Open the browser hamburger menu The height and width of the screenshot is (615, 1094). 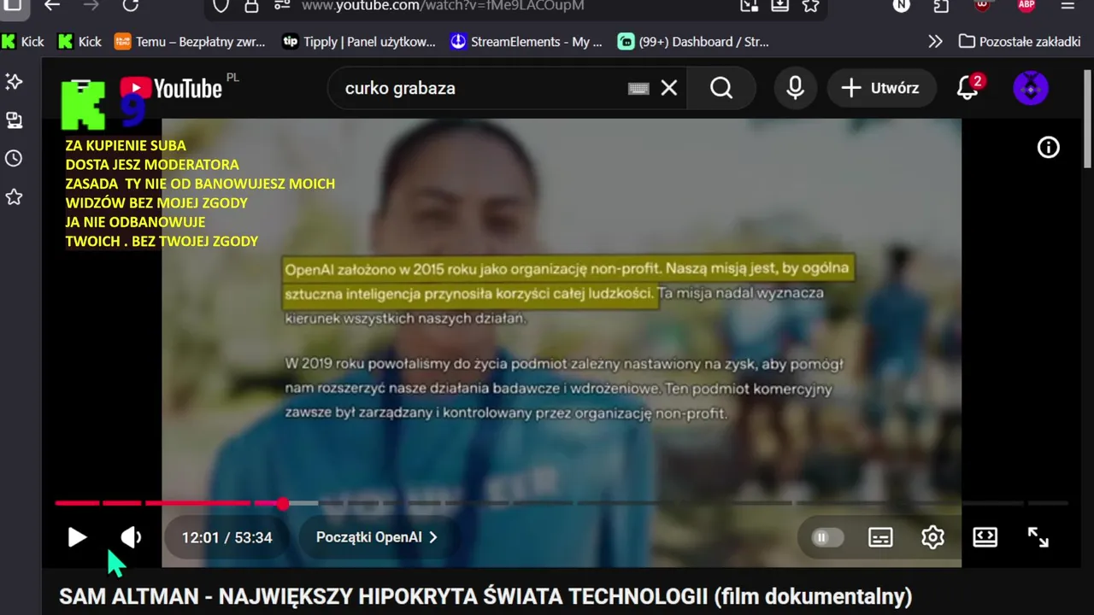(x=1068, y=5)
